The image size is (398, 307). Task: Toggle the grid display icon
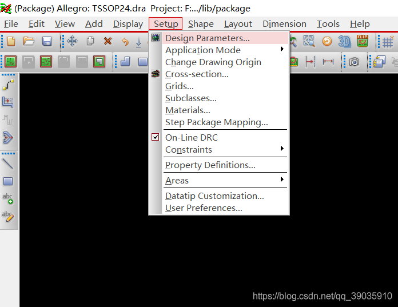point(388,42)
